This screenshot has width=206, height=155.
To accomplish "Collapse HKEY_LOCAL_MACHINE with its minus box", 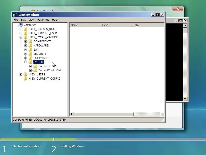I will (21, 37).
